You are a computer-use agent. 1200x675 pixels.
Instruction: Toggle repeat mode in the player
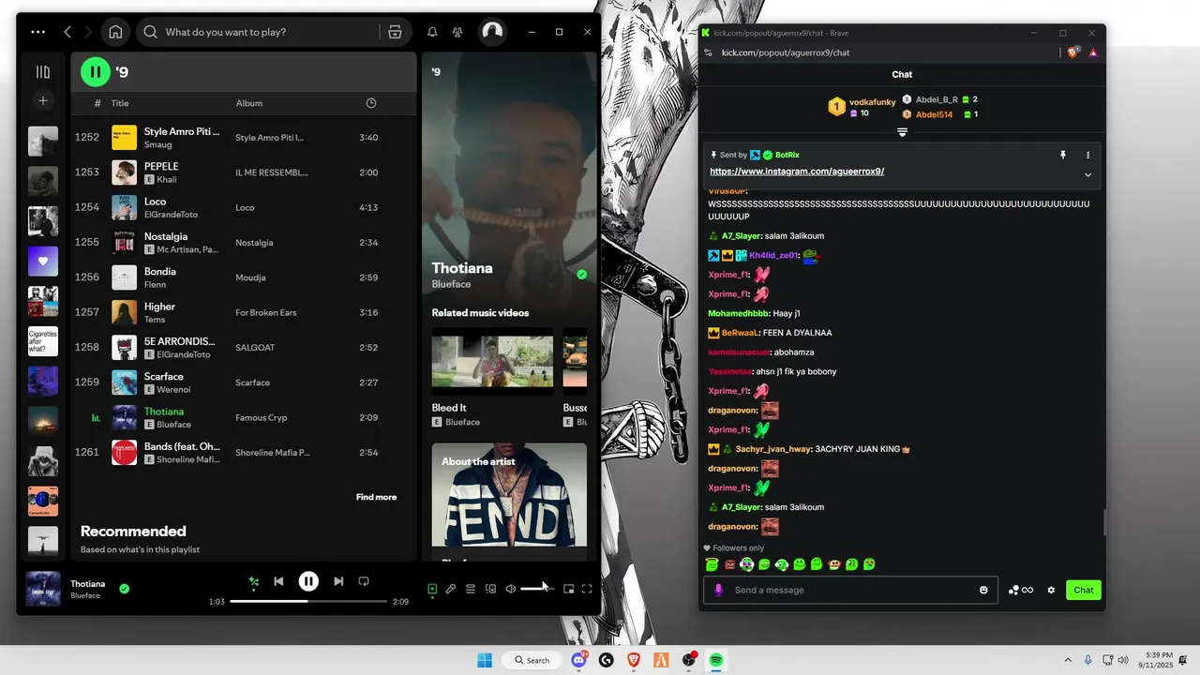coord(364,581)
